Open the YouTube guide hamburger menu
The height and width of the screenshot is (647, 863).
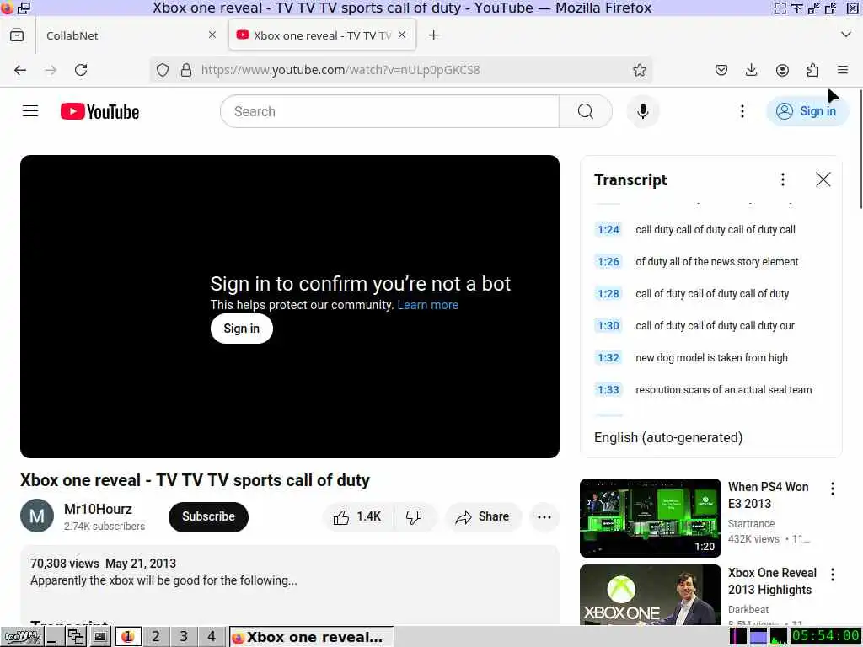click(30, 111)
